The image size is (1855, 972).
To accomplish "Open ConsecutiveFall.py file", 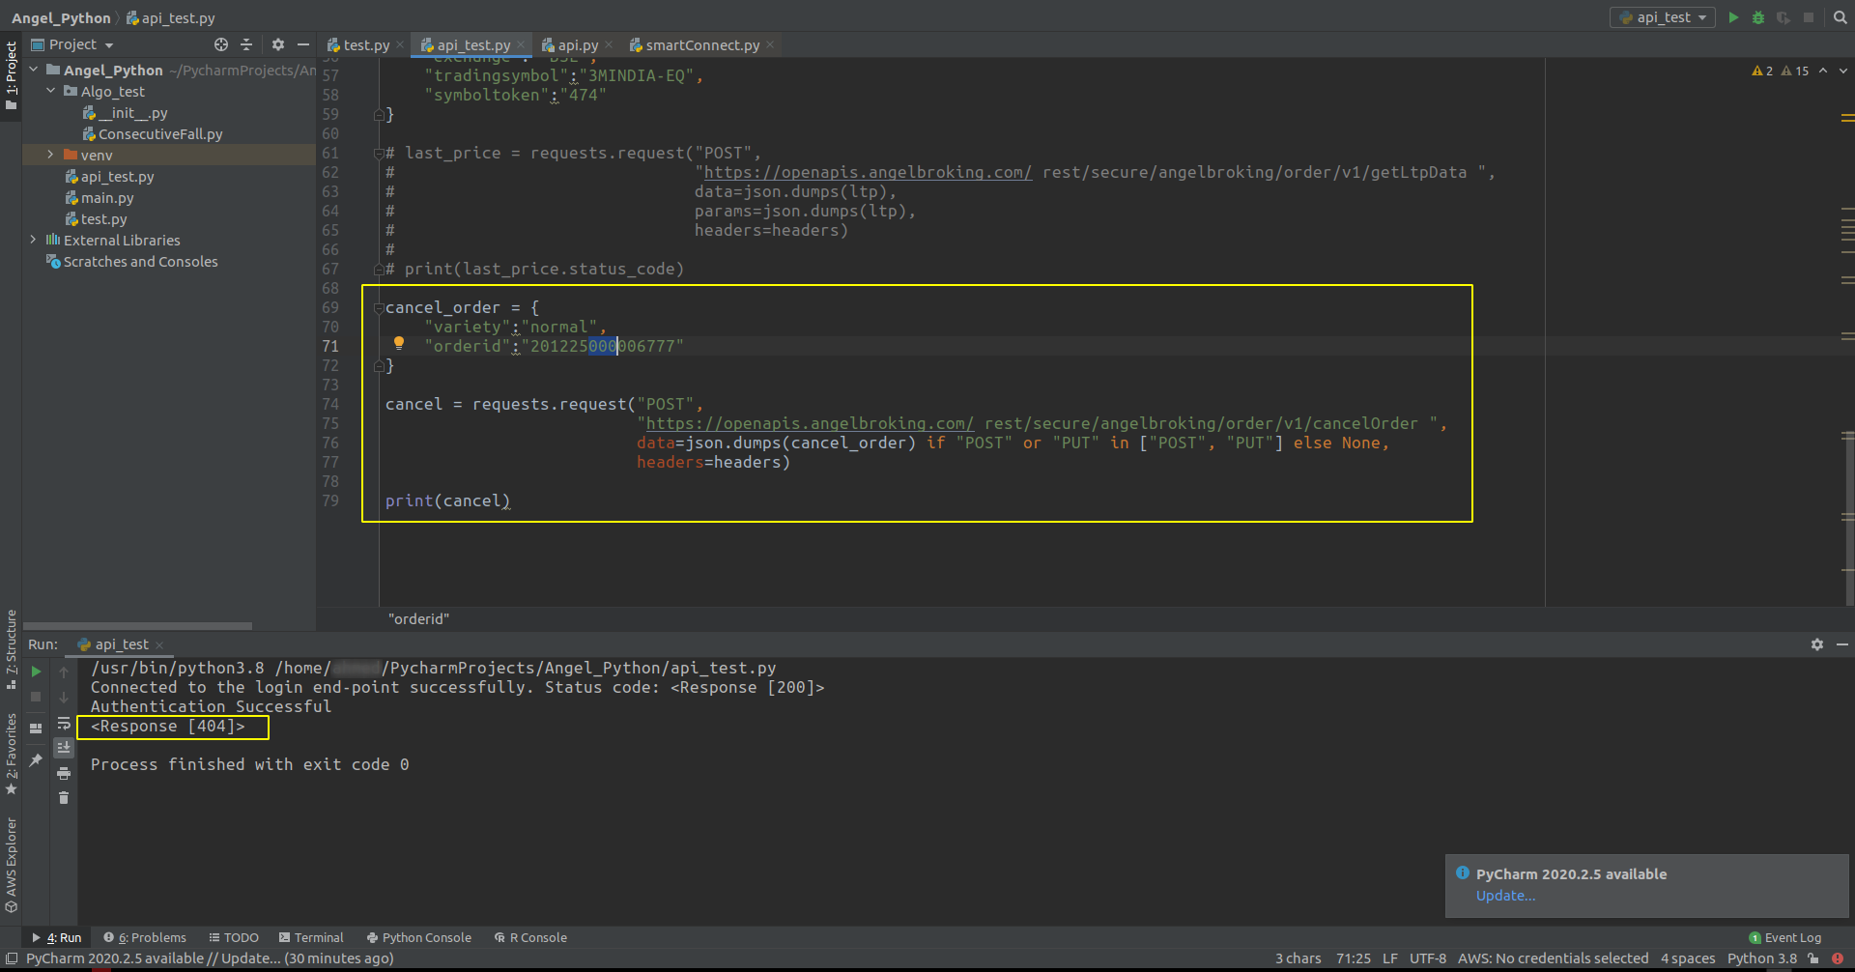I will [153, 134].
